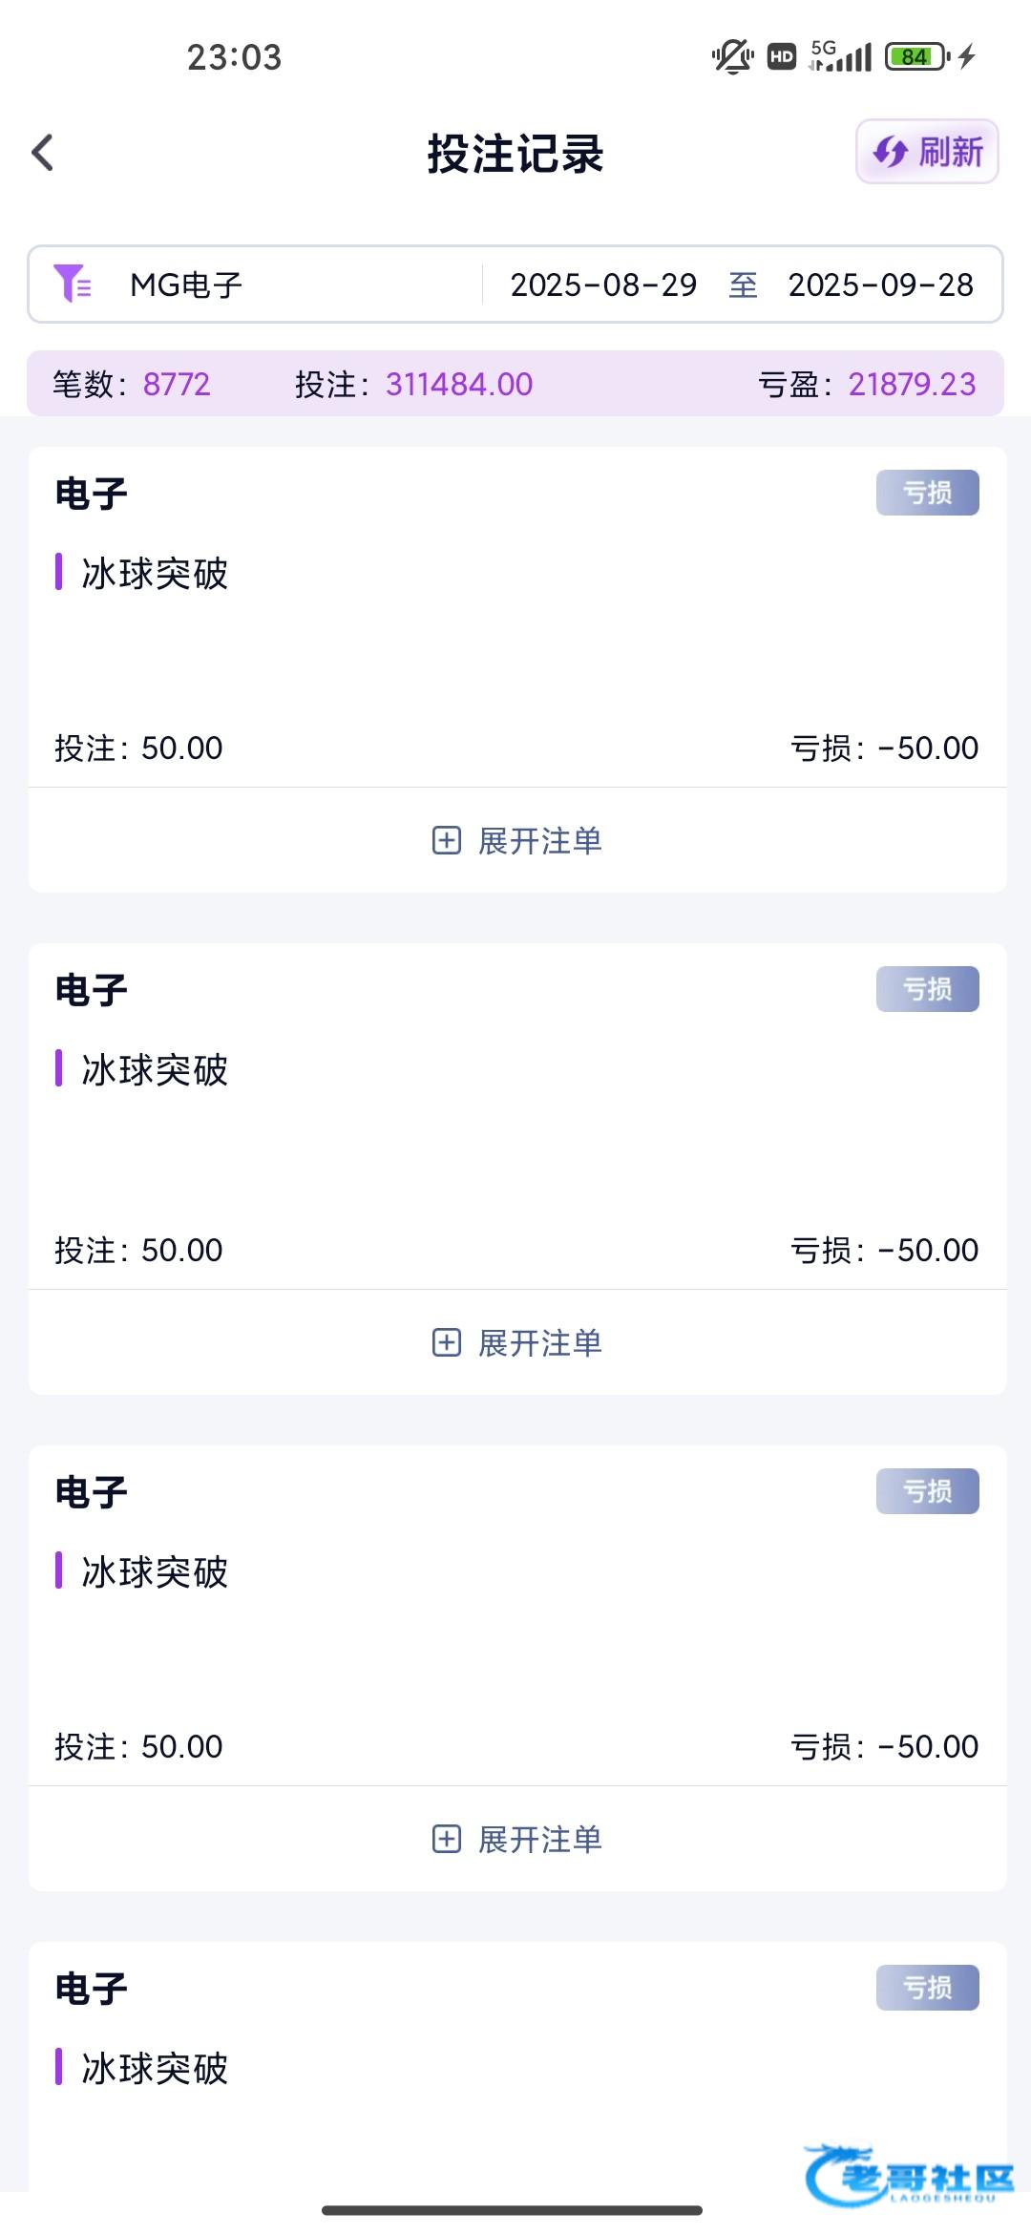The width and height of the screenshot is (1031, 2234).
Task: Tap the 亏损 badge on second record
Action: pos(927,989)
